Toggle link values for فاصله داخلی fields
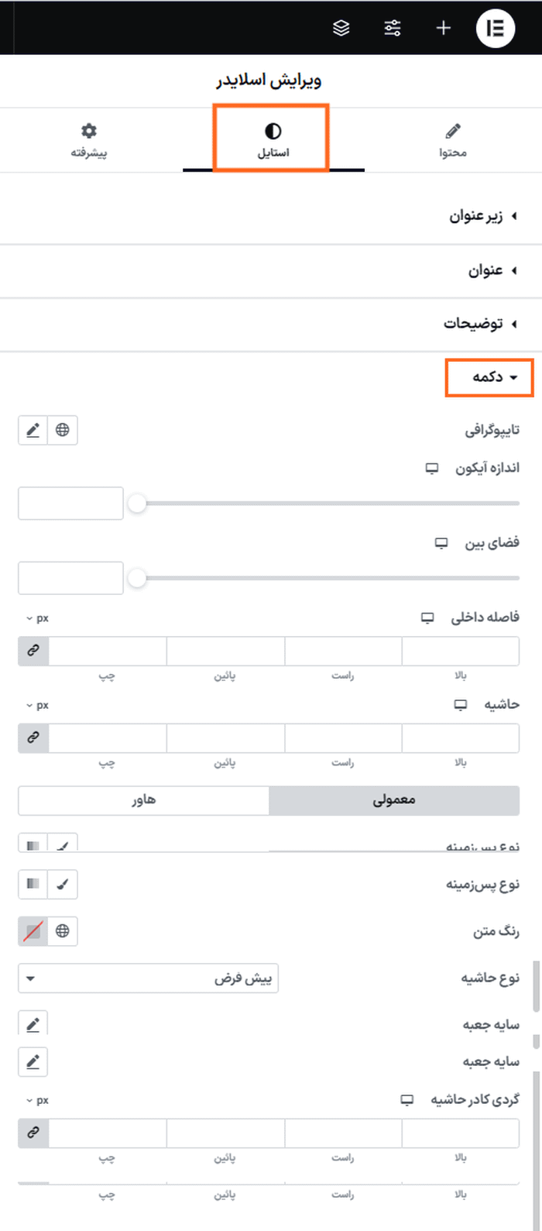Image resolution: width=542 pixels, height=1231 pixels. point(32,651)
